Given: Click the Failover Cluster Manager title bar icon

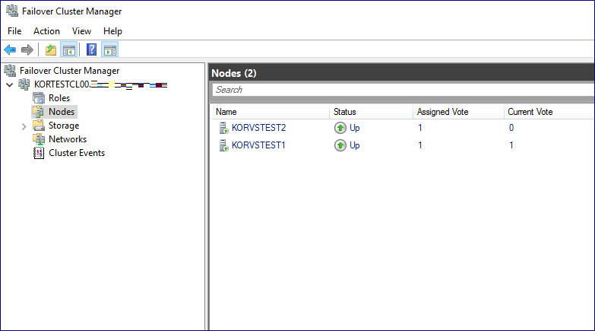Looking at the screenshot, I should 12,11.
